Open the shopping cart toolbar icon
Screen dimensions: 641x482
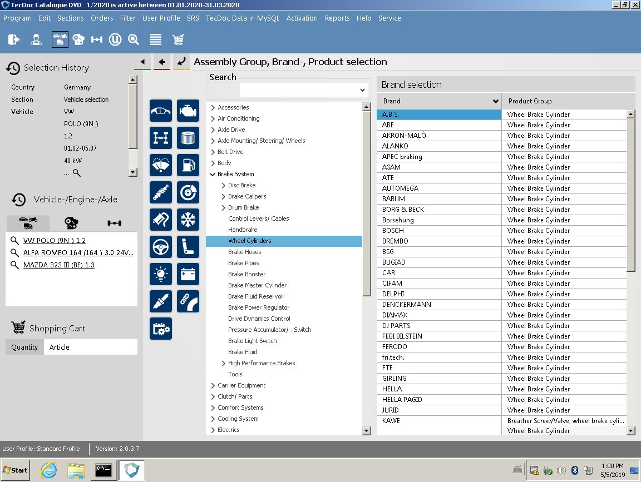(178, 39)
